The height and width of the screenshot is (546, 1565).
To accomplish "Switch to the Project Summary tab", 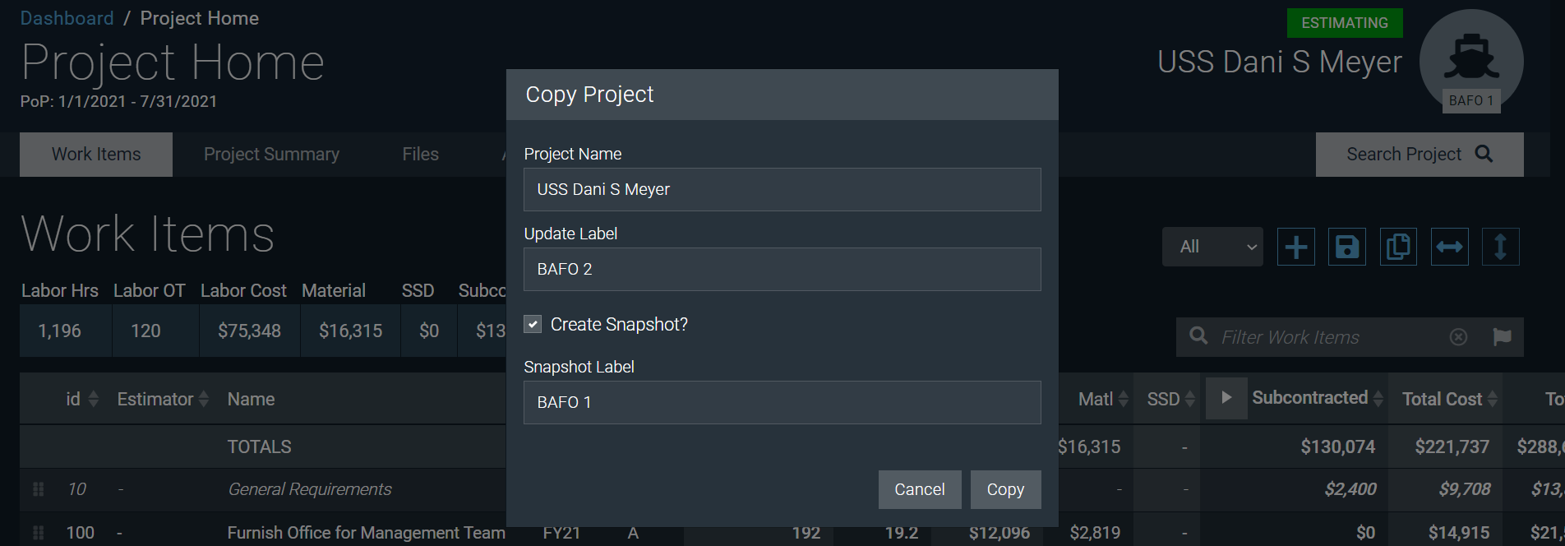I will click(x=271, y=154).
